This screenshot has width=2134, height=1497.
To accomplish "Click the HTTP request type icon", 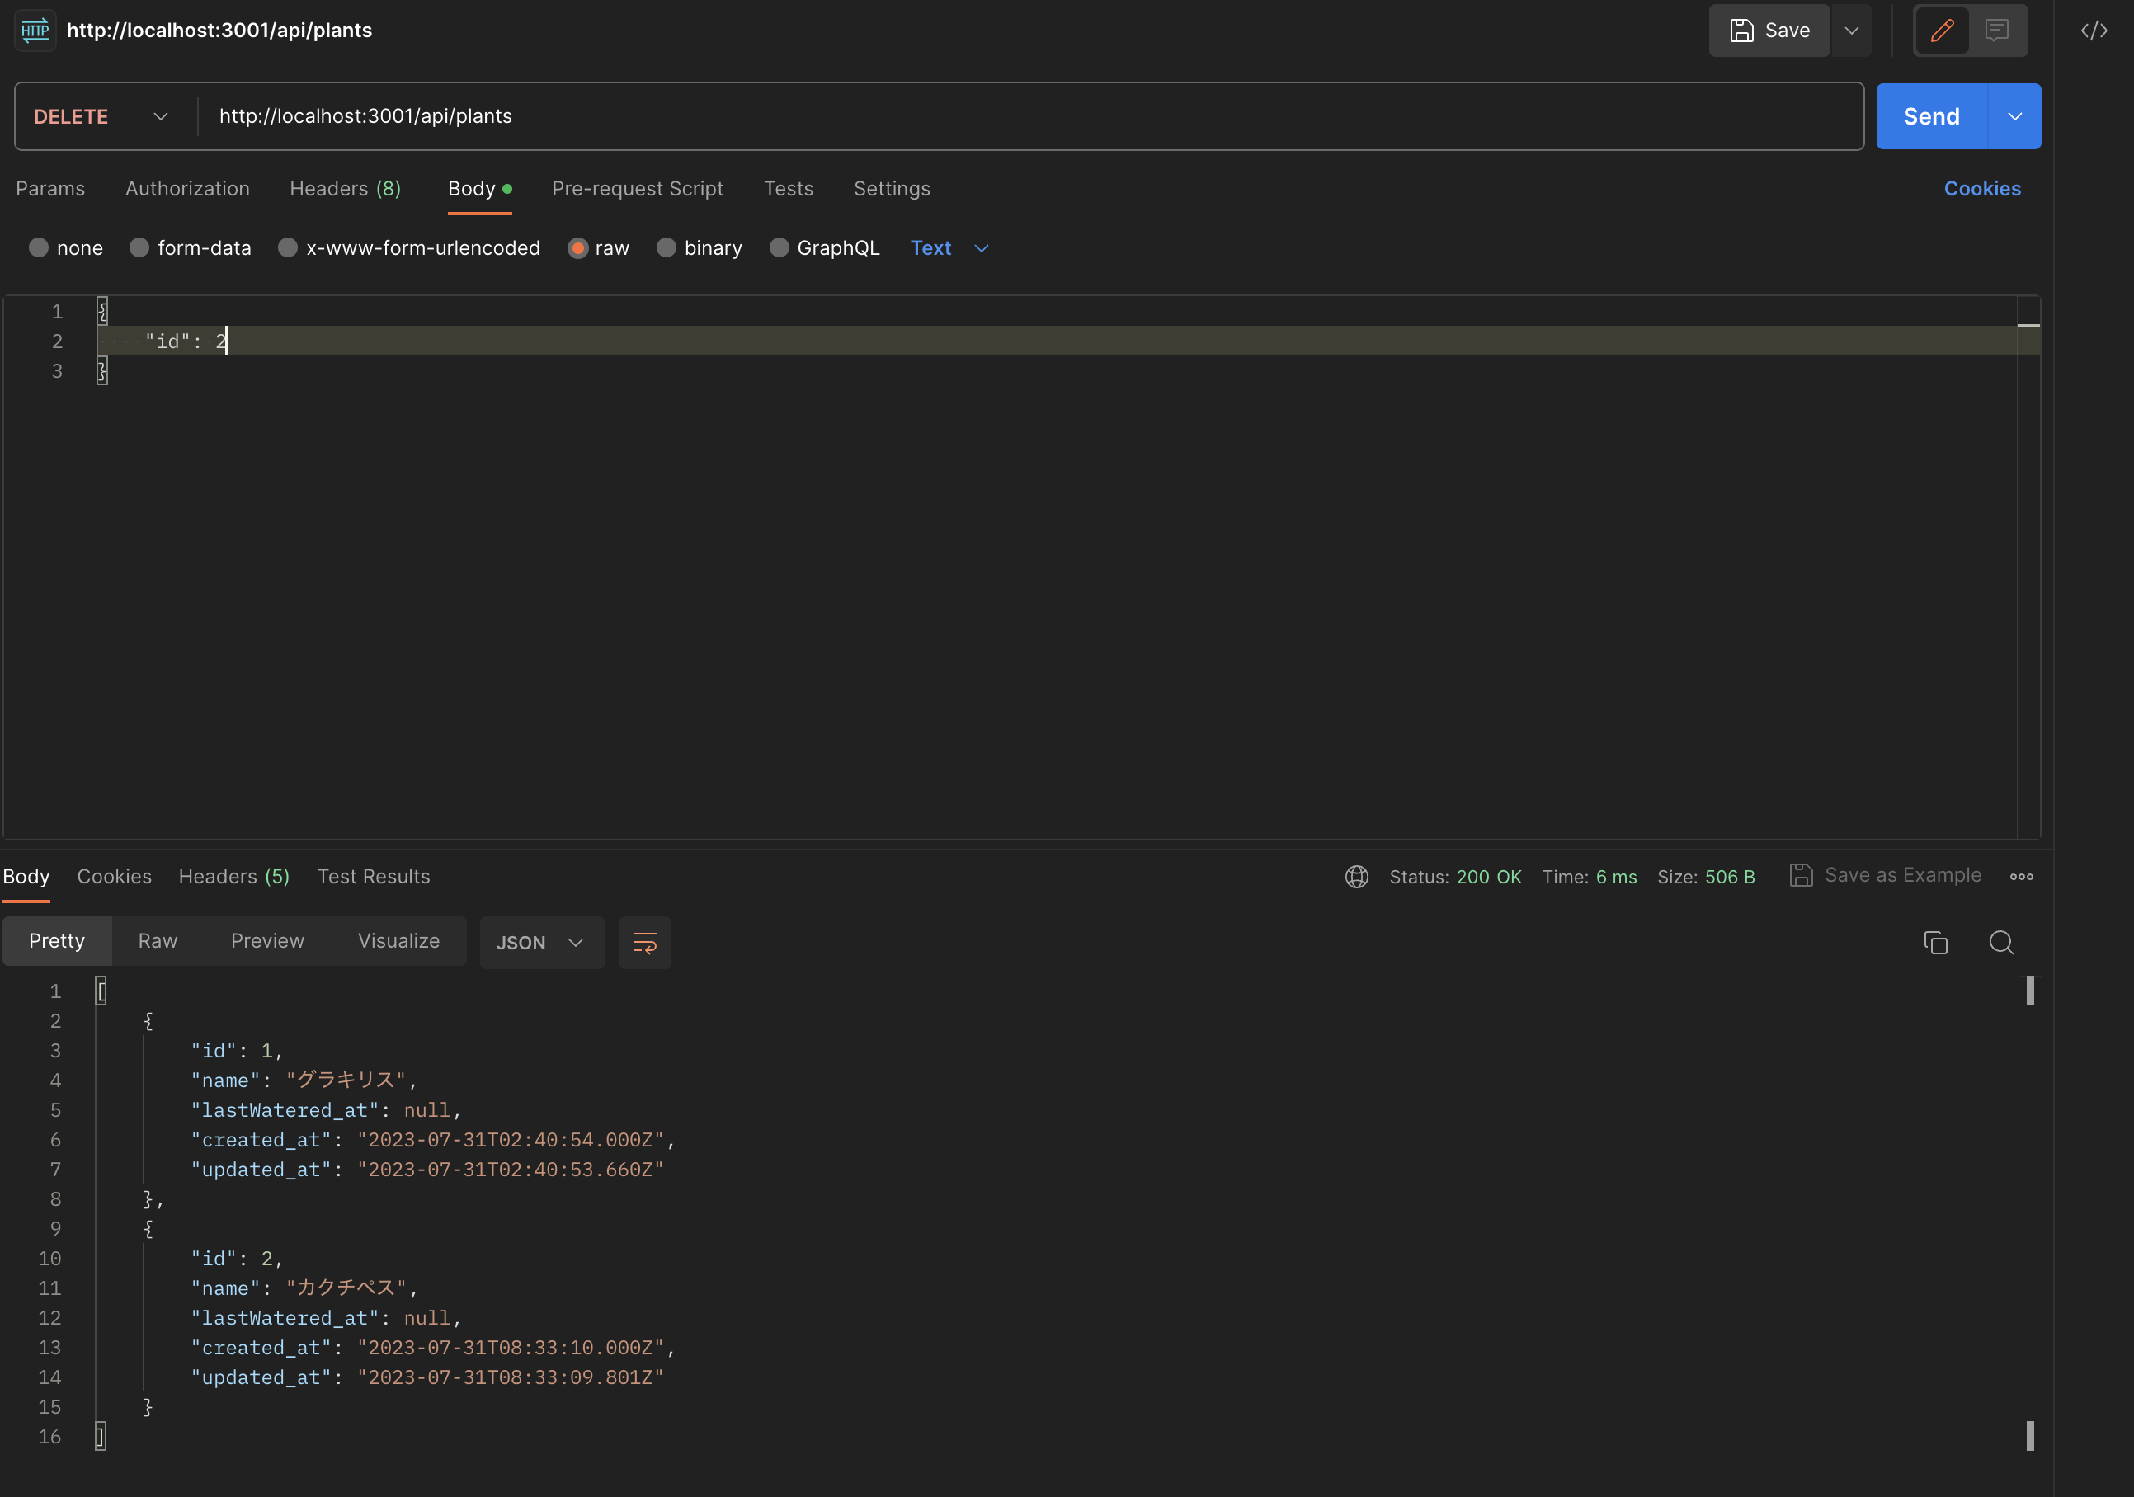I will coord(35,30).
